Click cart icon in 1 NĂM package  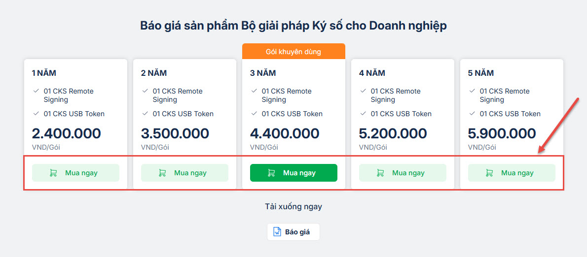coord(53,173)
